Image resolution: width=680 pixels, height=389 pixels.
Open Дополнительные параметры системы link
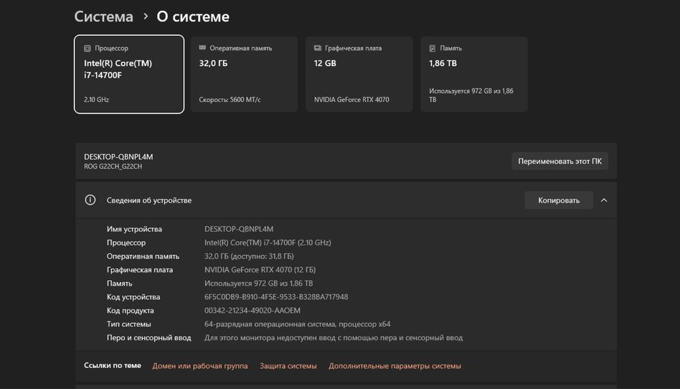click(394, 366)
